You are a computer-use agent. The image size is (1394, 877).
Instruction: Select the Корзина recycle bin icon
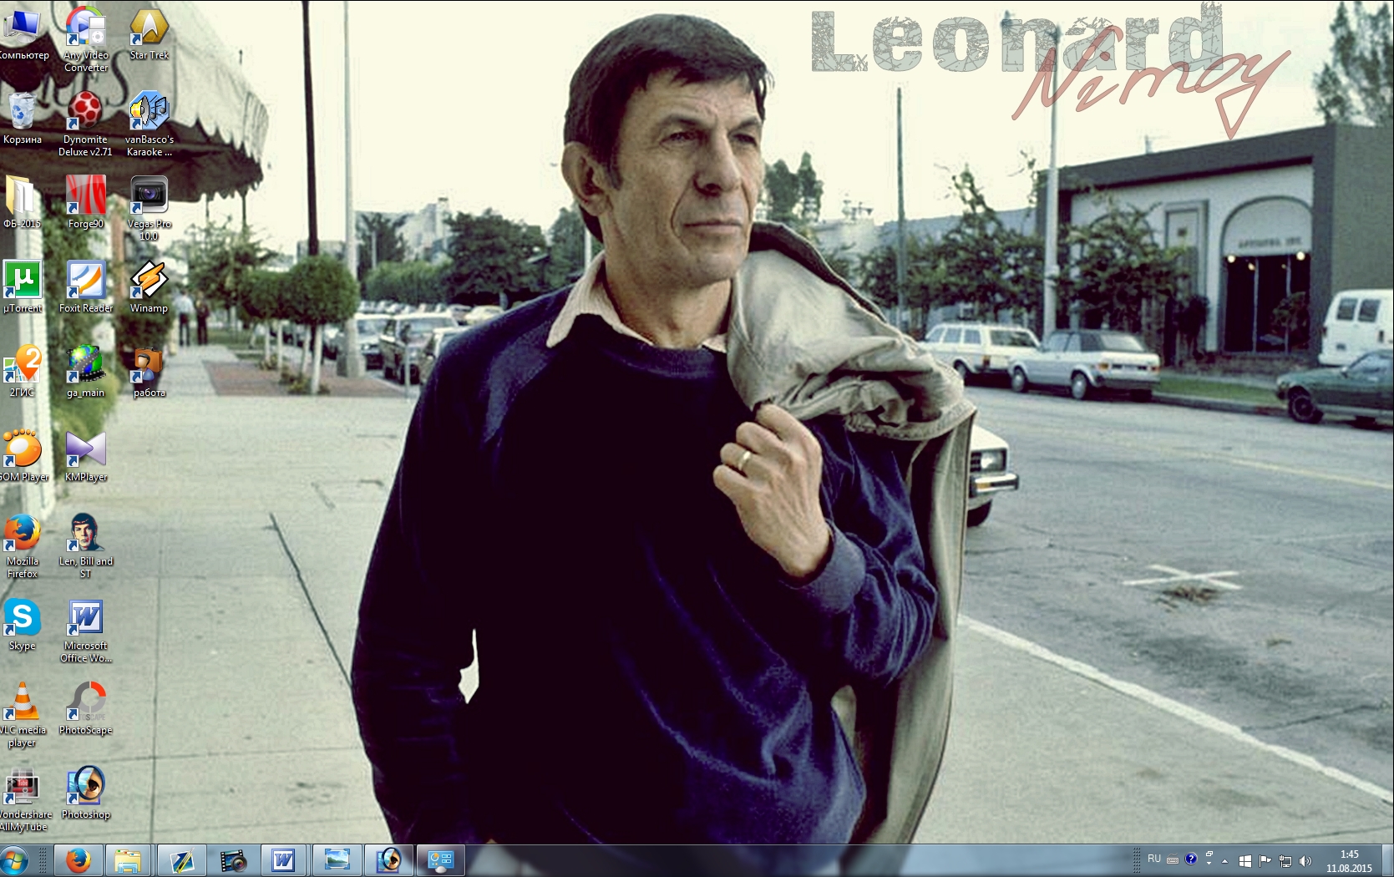[23, 119]
